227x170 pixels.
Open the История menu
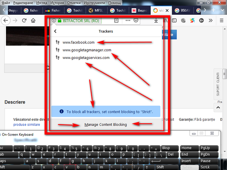click(x=57, y=3)
